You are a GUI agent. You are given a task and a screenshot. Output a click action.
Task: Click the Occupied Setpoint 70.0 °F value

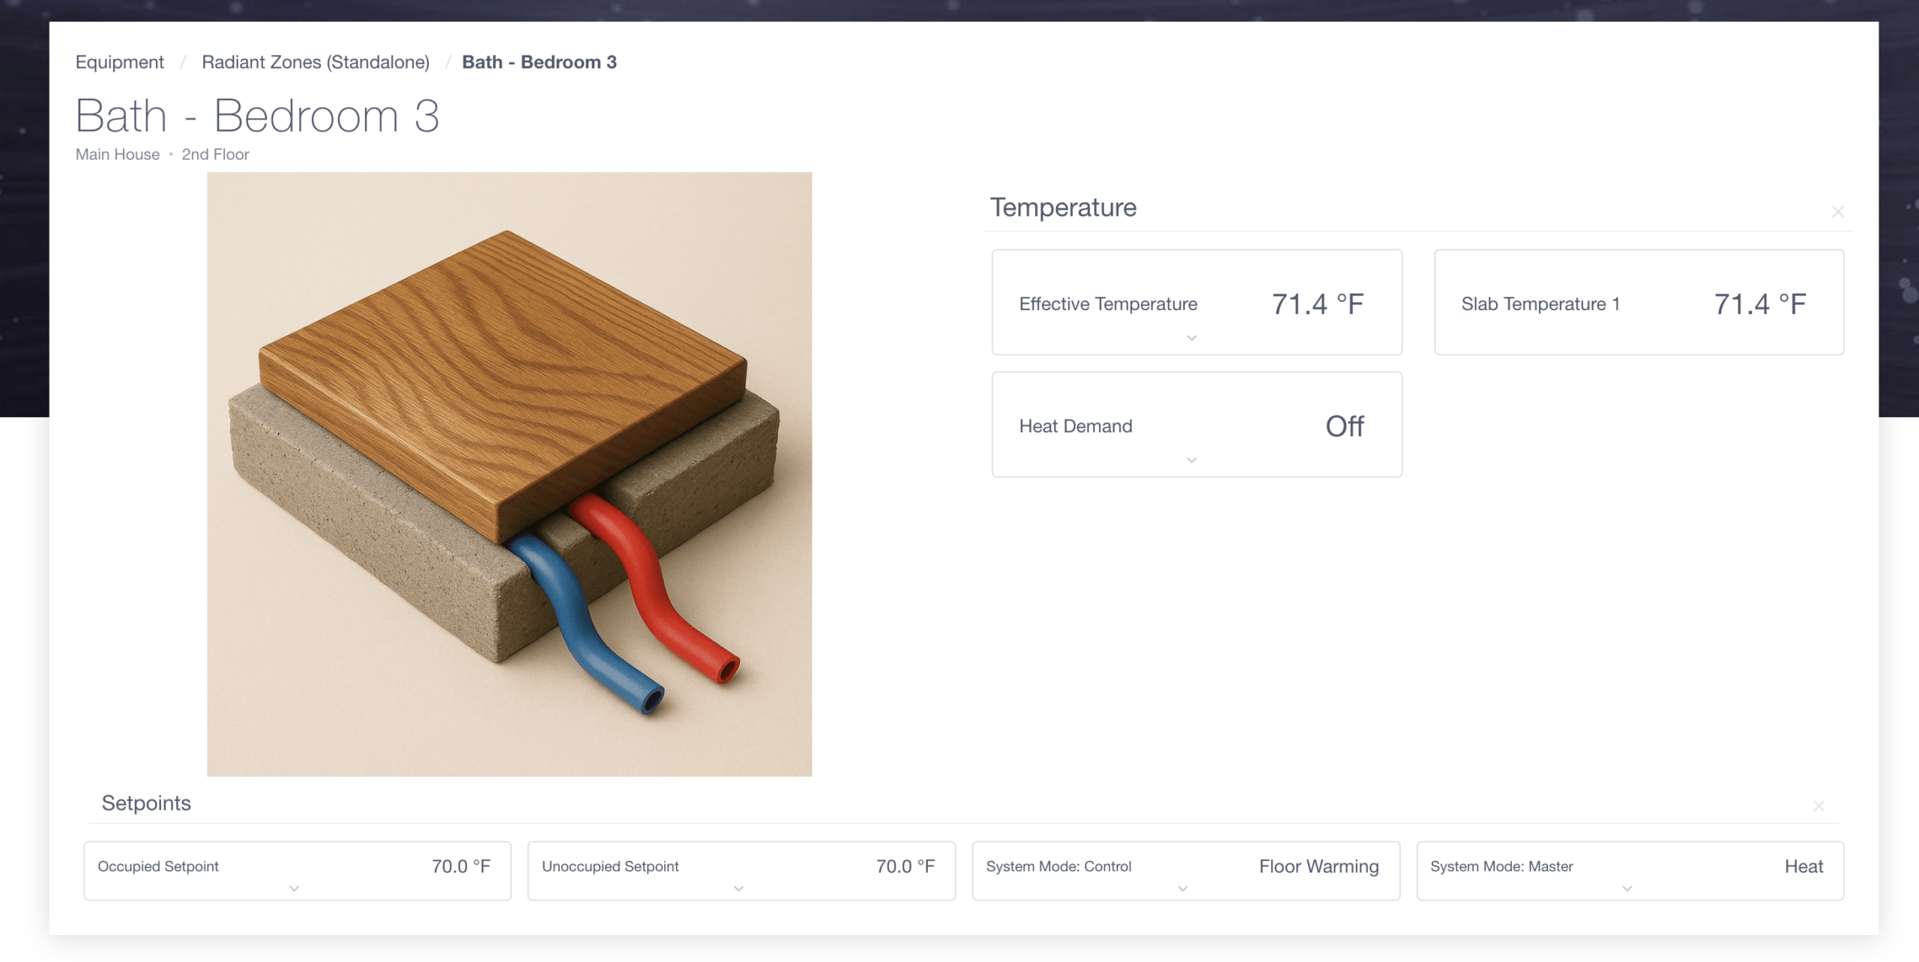coord(460,867)
